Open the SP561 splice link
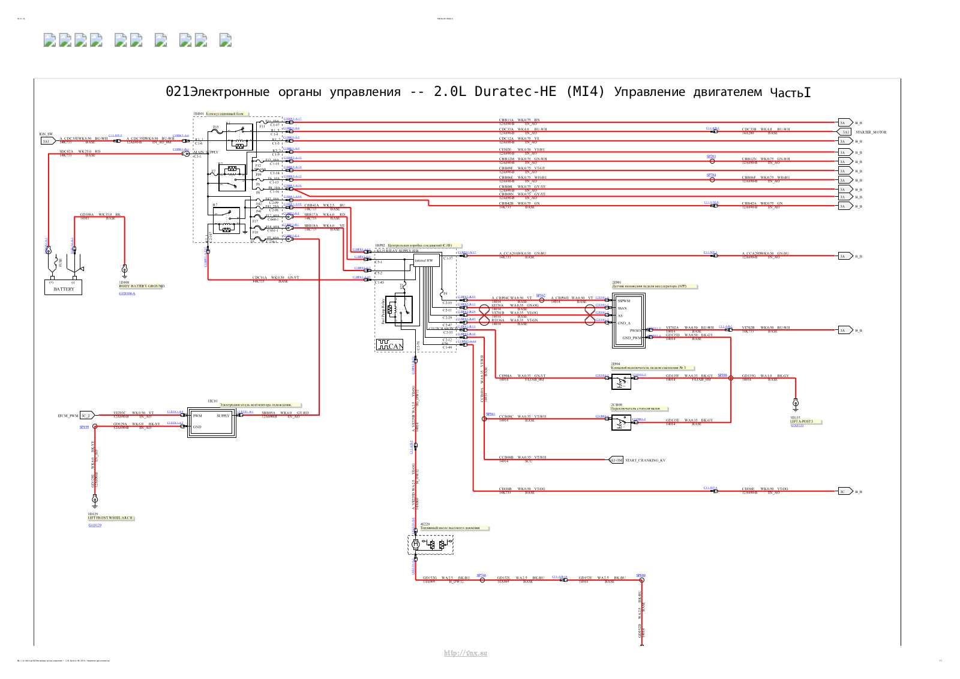This screenshot has height=679, width=960. click(x=490, y=414)
